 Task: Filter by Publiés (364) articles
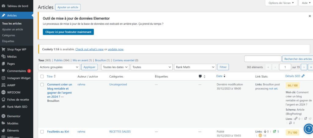62,60
